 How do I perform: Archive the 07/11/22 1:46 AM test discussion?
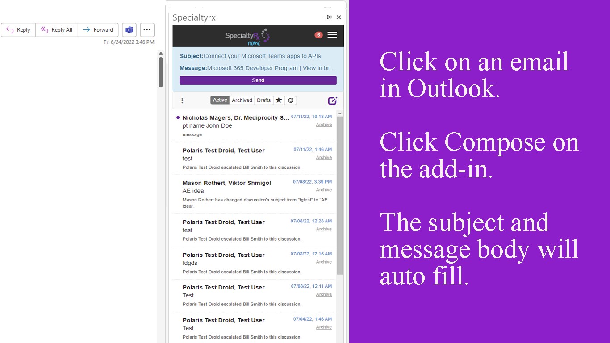(324, 157)
